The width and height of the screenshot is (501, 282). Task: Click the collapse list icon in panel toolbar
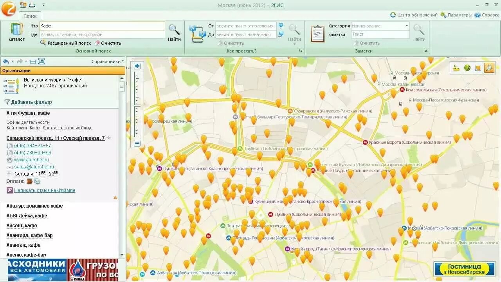pos(33,61)
